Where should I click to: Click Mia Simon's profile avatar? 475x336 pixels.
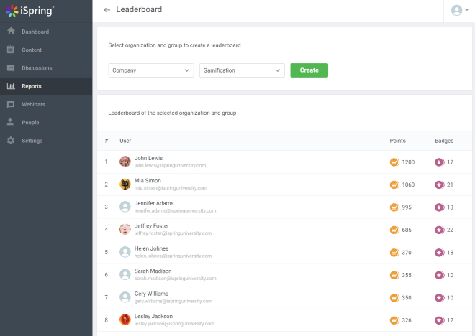tap(125, 185)
